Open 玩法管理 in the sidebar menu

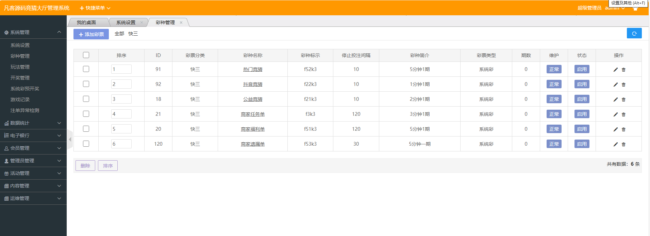click(x=20, y=67)
